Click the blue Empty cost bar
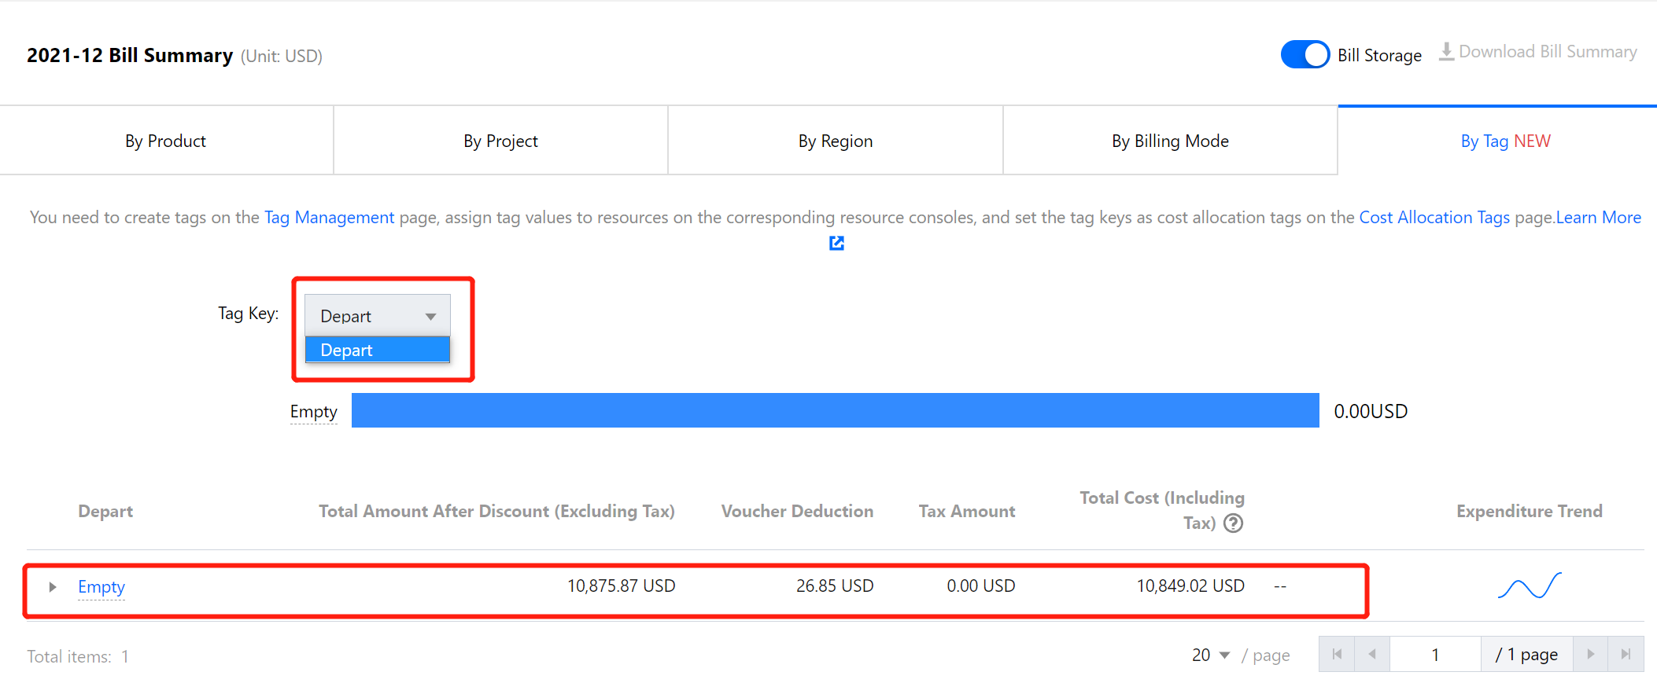Image resolution: width=1657 pixels, height=694 pixels. coord(835,410)
